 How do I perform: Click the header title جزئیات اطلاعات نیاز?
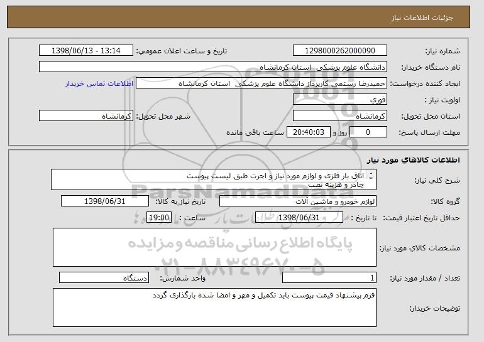(x=422, y=18)
